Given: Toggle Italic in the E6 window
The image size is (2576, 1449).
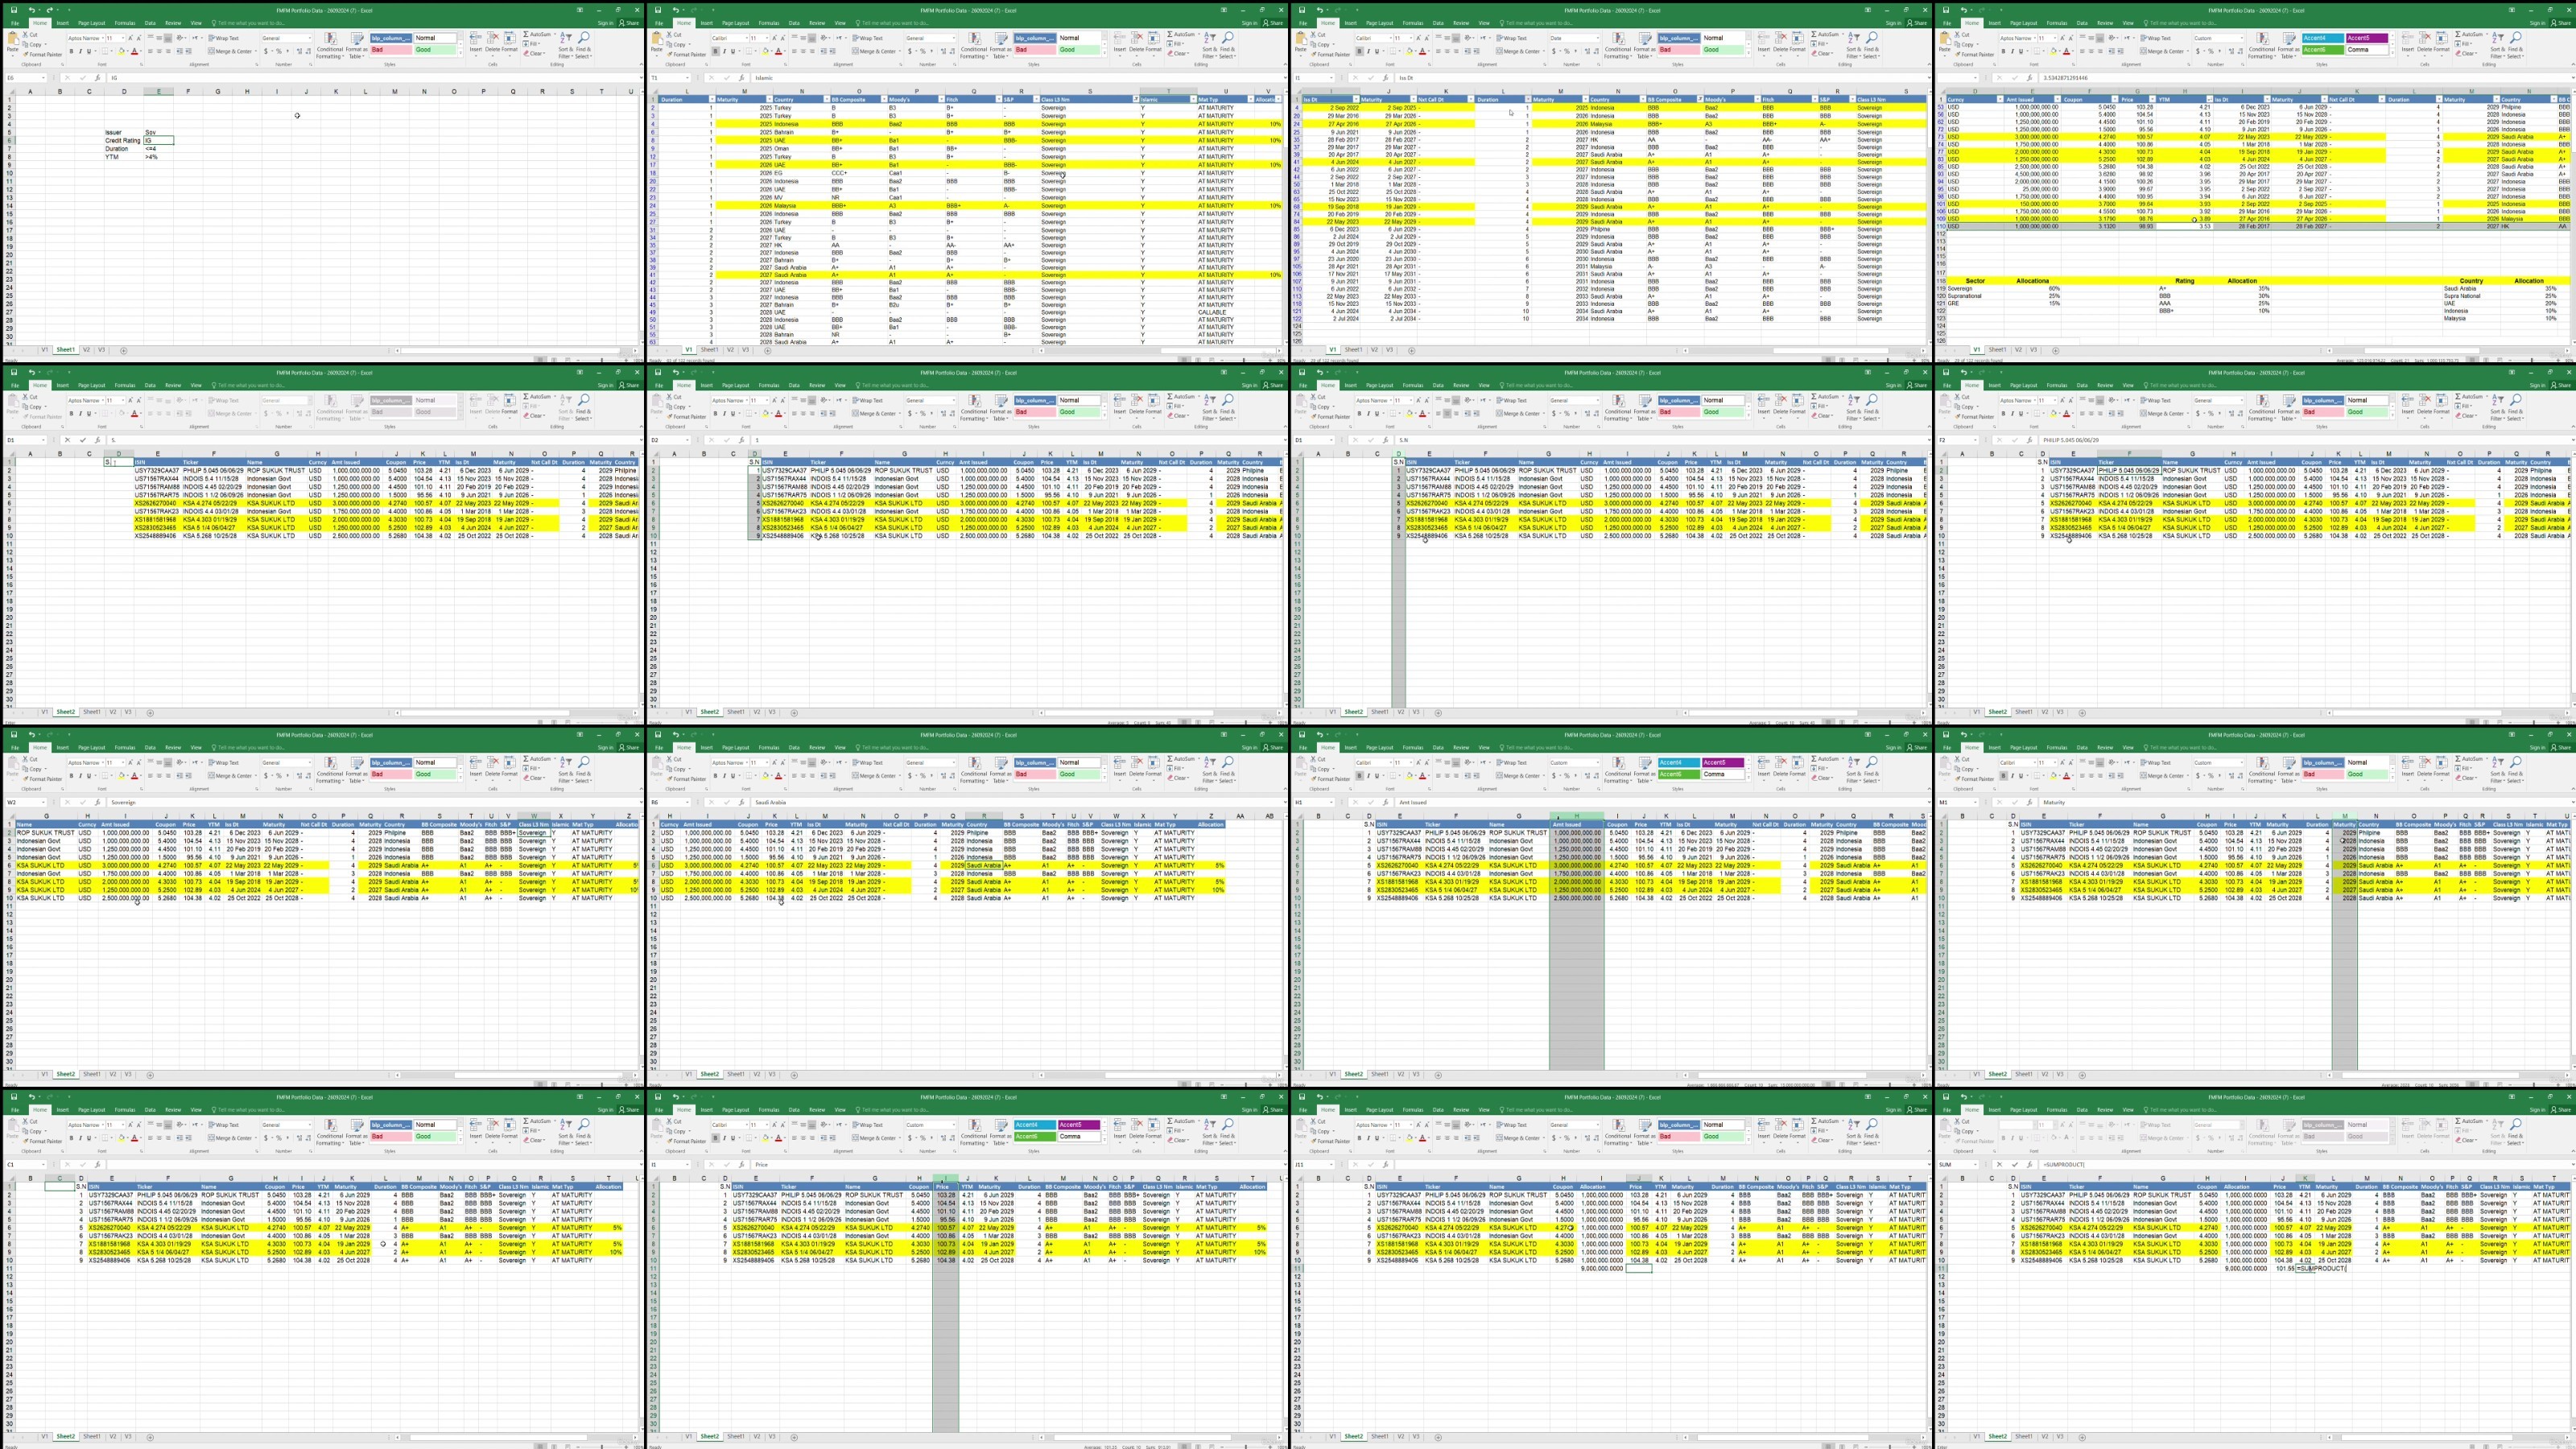Looking at the screenshot, I should (80, 51).
